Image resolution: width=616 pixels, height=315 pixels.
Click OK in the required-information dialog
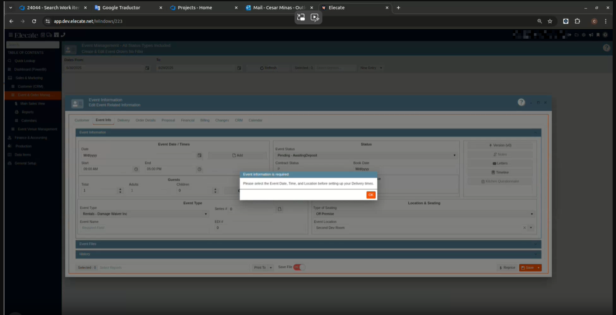click(371, 195)
